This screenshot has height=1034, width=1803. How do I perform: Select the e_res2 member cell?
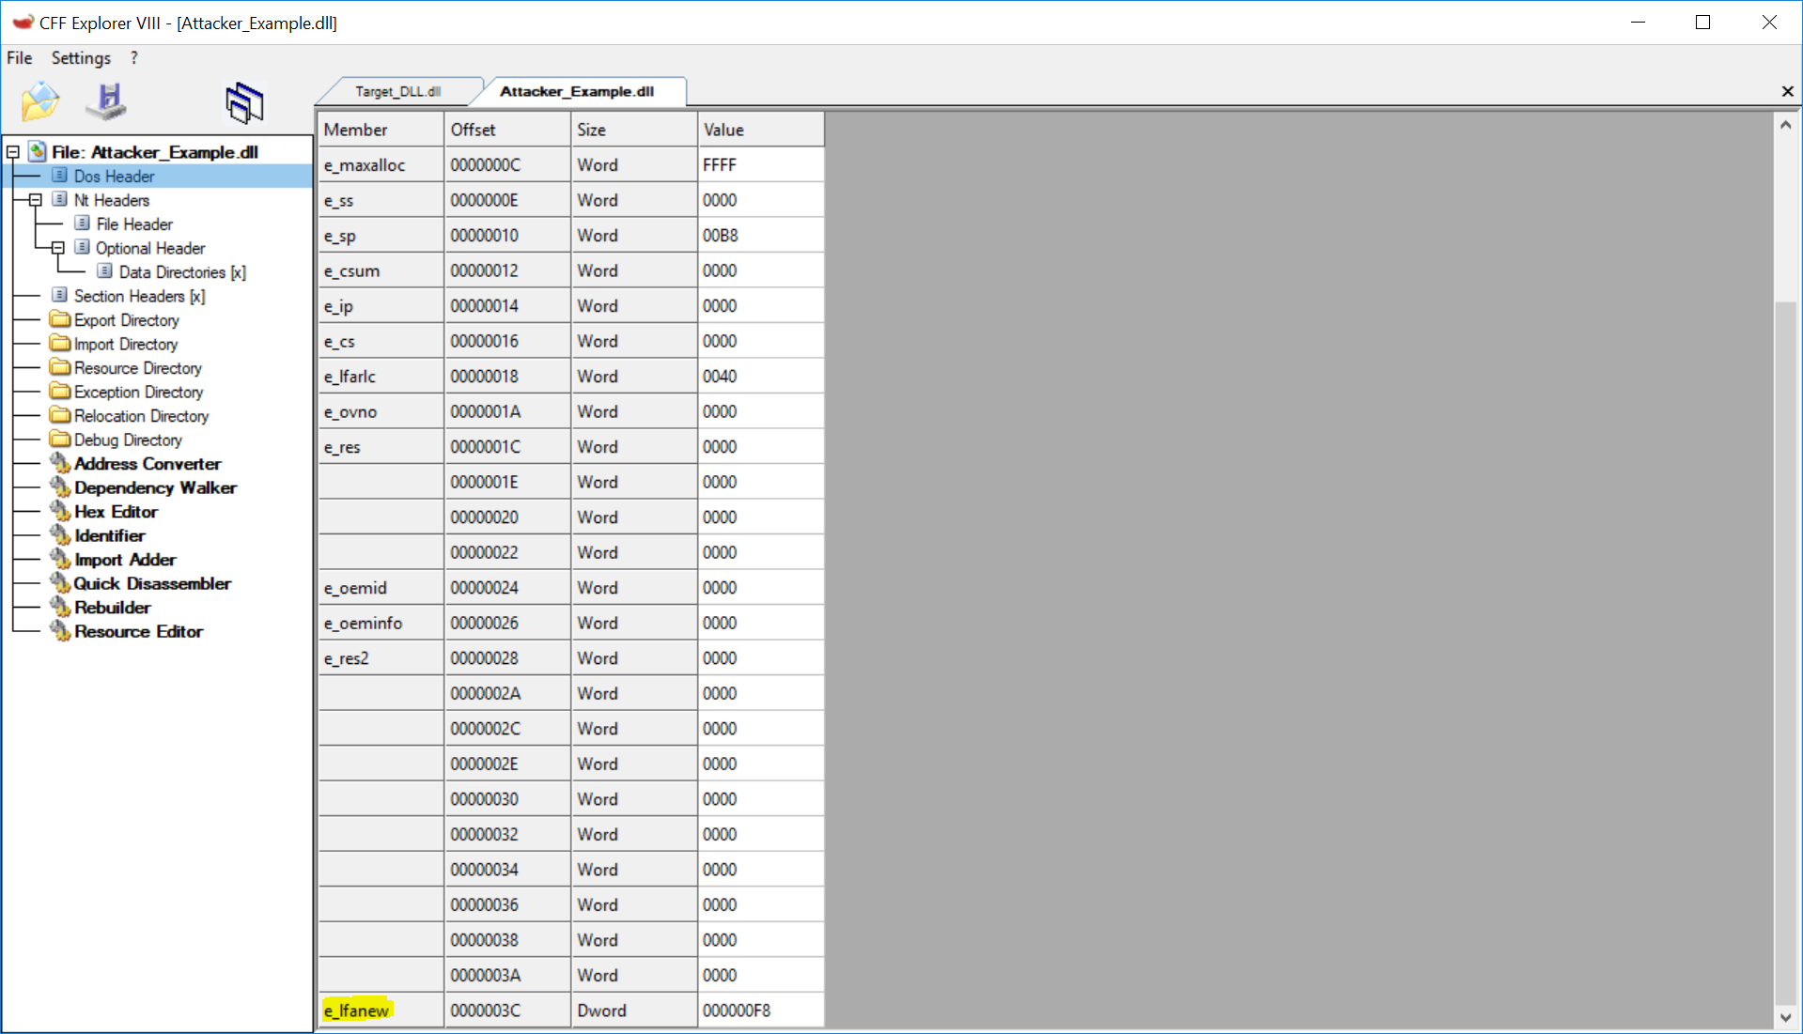pos(381,657)
